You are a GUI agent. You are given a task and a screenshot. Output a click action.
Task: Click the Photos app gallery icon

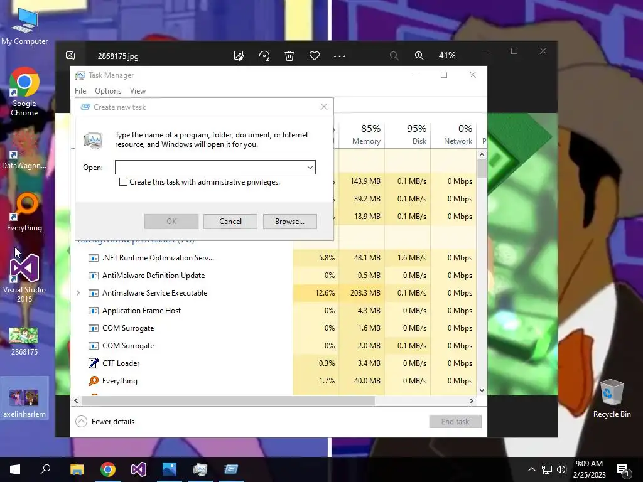pos(70,55)
